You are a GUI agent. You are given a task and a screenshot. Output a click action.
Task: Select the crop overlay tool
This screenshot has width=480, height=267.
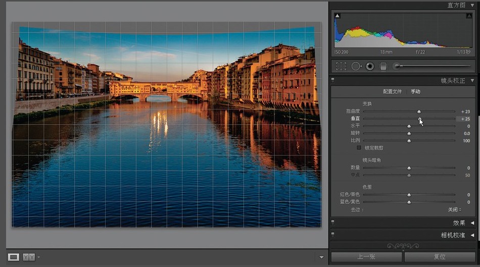(x=341, y=66)
